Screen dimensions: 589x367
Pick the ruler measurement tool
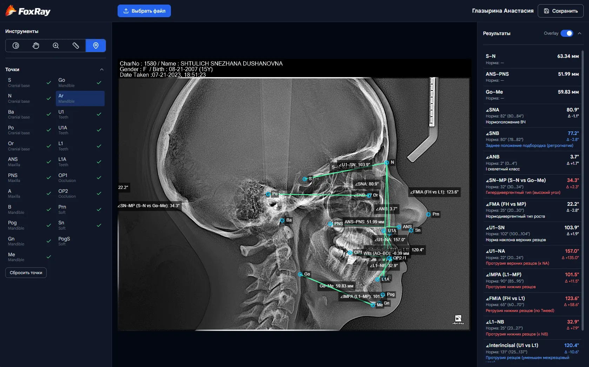click(76, 46)
